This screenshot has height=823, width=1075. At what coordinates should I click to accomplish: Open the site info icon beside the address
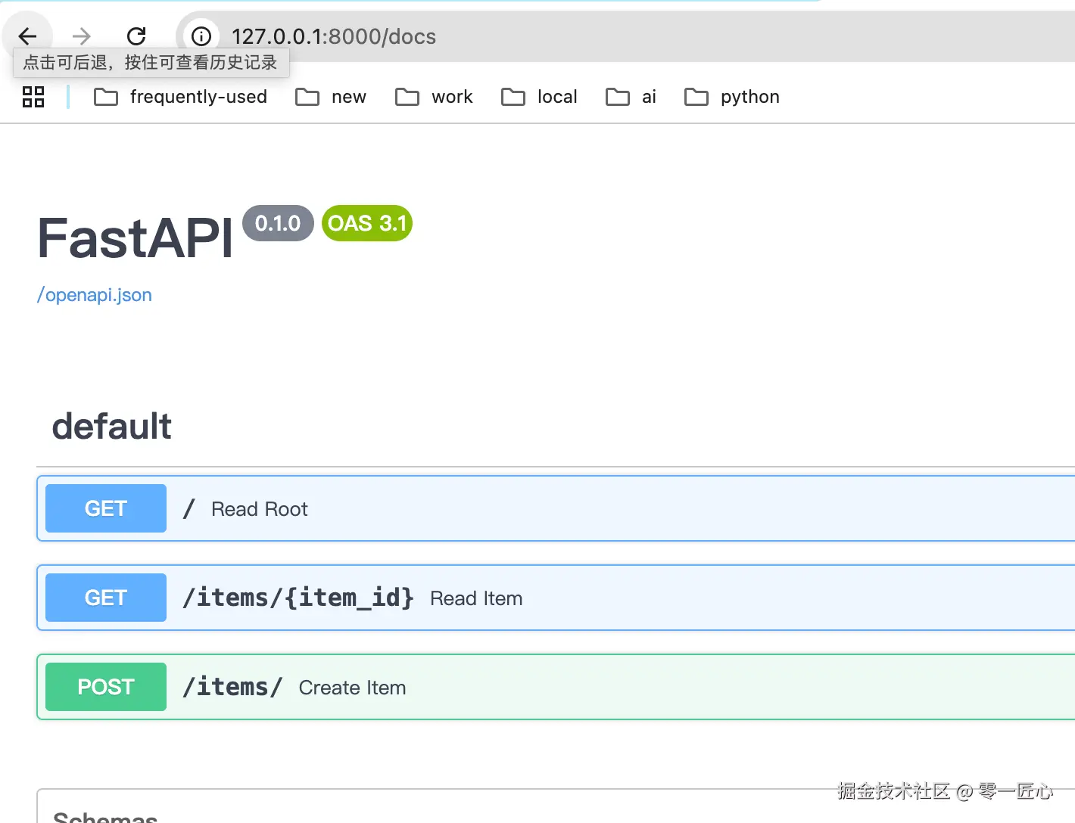pos(201,36)
